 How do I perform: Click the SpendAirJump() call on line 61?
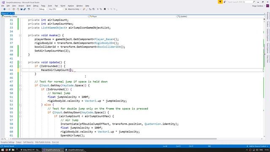point(73,136)
